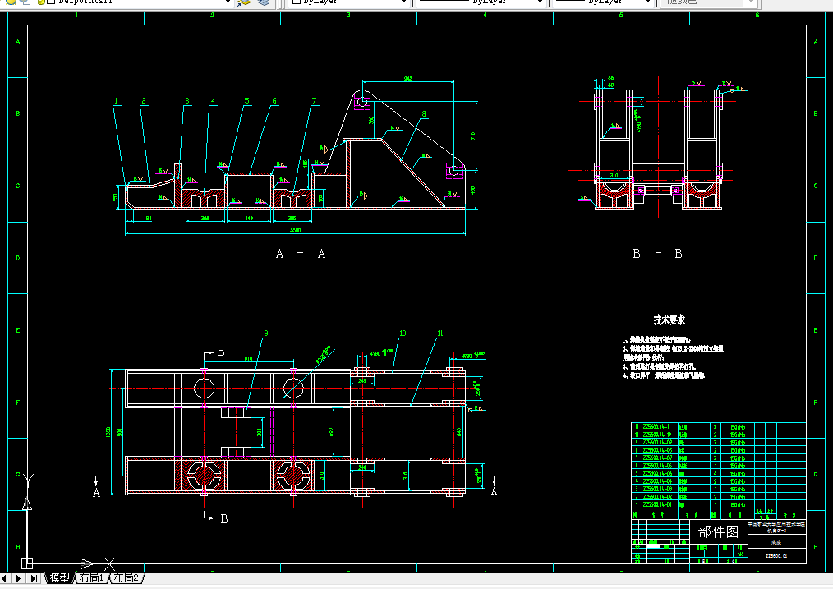Select the 'A - A' section view label
The height and width of the screenshot is (589, 833).
301,254
